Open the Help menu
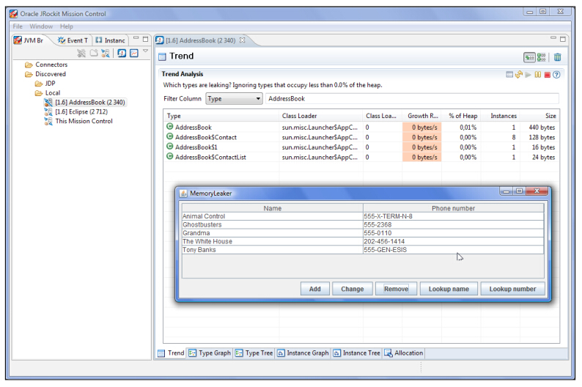 tap(67, 26)
